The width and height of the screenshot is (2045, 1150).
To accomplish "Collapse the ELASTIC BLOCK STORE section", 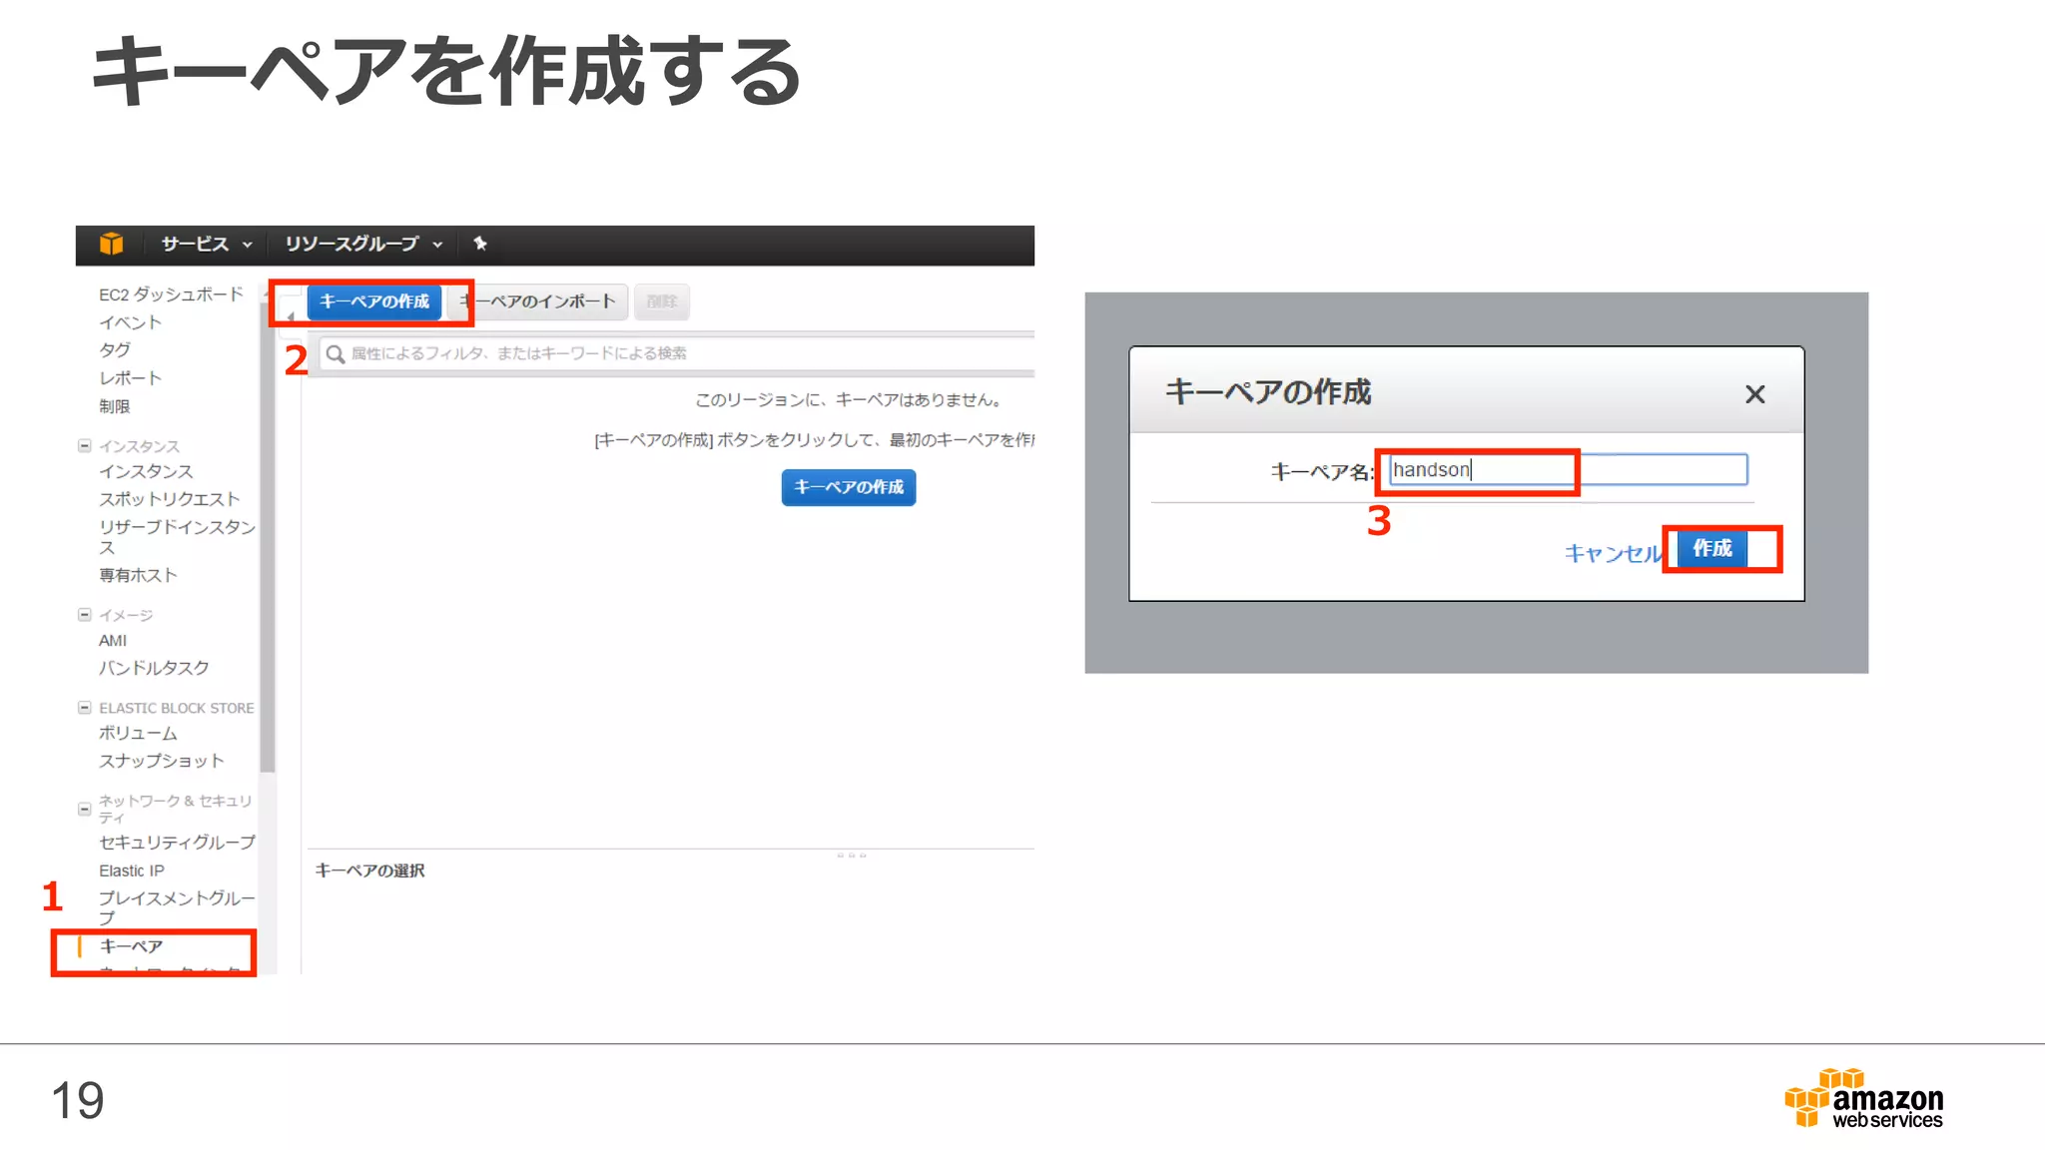I will (85, 708).
